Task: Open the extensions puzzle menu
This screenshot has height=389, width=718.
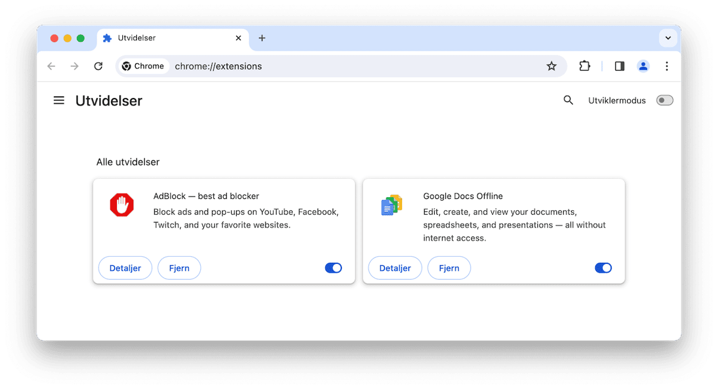Action: (585, 66)
